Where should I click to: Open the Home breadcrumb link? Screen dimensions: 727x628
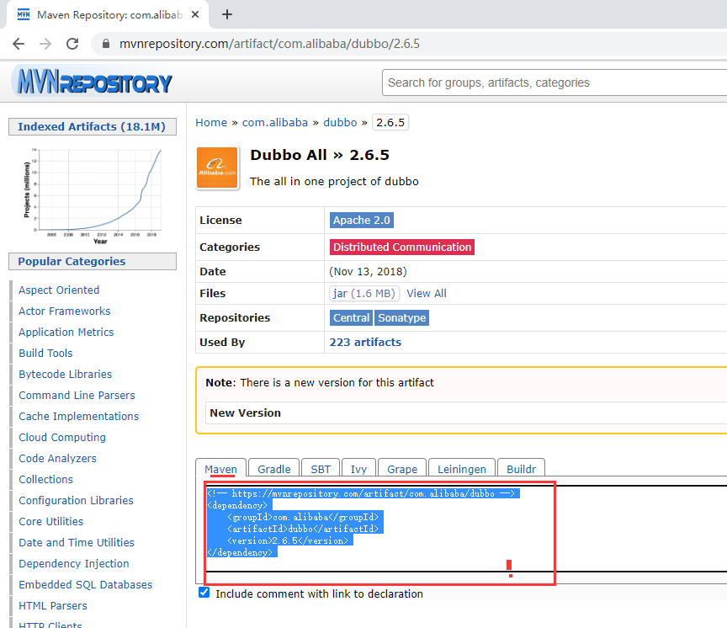pyautogui.click(x=211, y=122)
